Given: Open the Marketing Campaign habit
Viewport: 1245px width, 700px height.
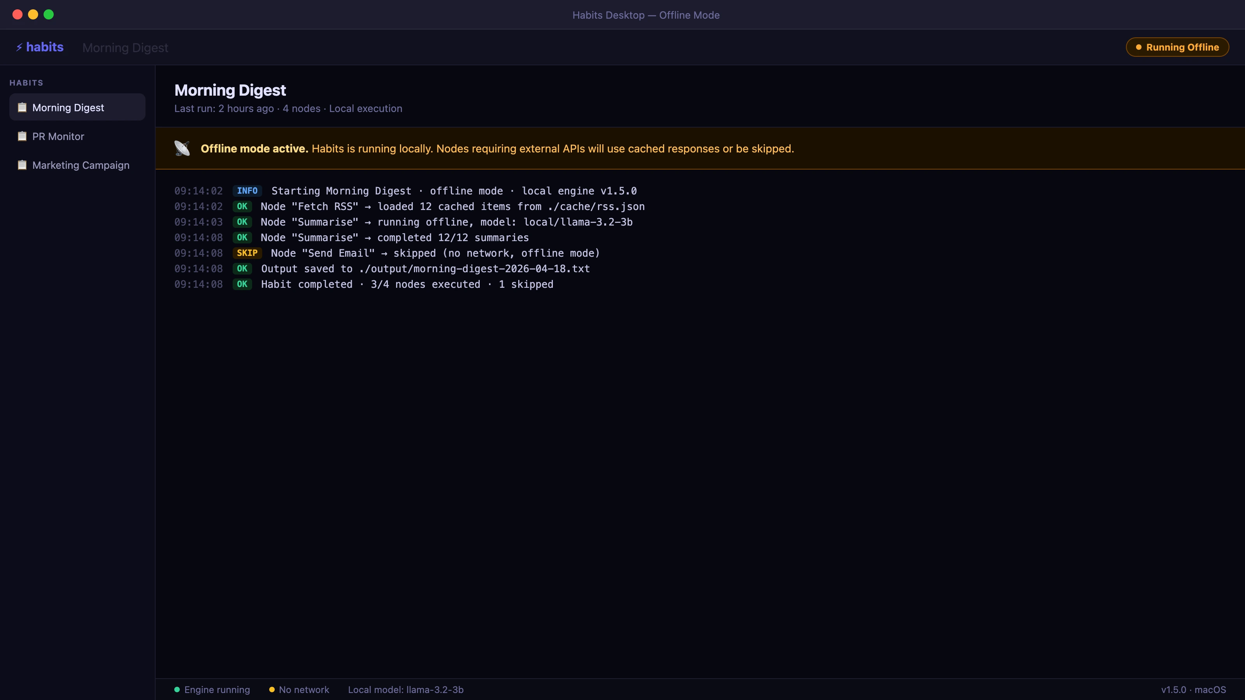Looking at the screenshot, I should [77, 165].
